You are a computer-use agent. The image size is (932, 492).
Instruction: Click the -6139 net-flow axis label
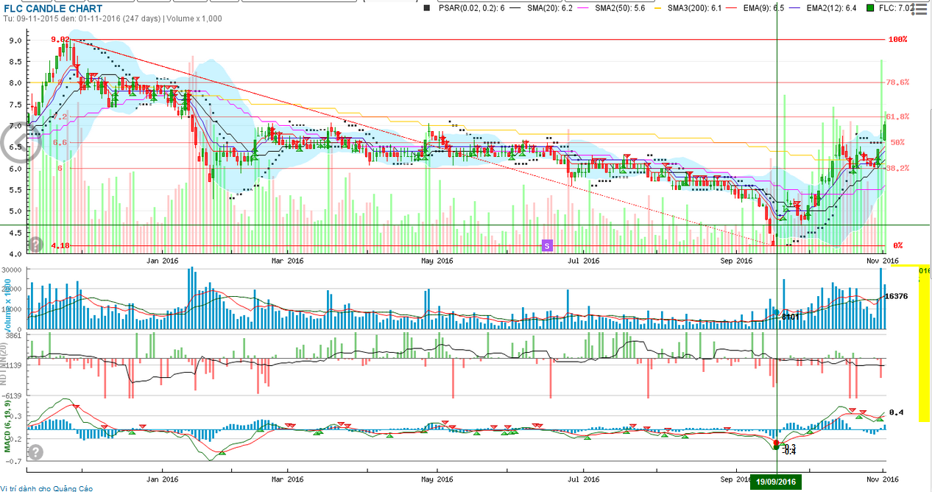point(13,396)
